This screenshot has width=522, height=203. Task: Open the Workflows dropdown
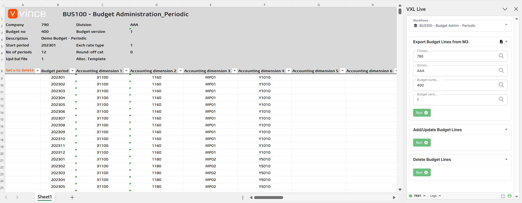[506, 25]
